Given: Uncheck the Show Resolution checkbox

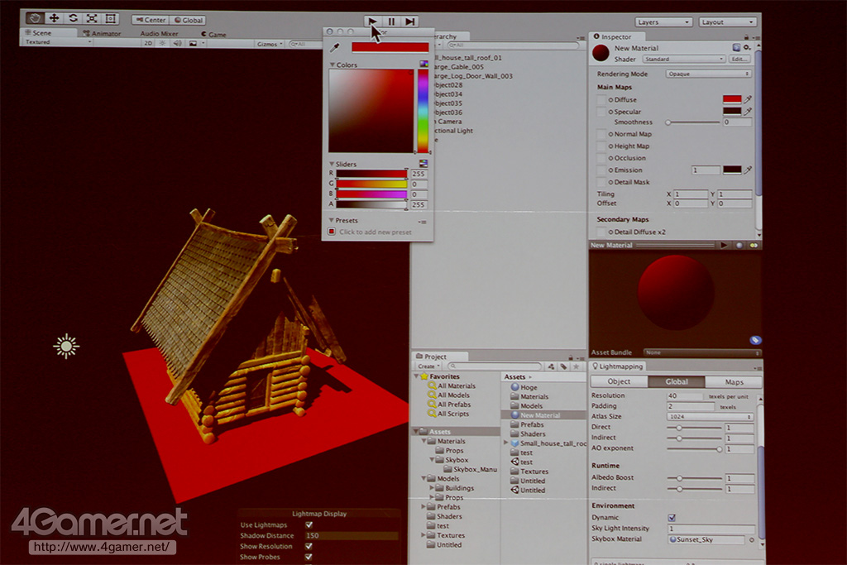Looking at the screenshot, I should (309, 546).
